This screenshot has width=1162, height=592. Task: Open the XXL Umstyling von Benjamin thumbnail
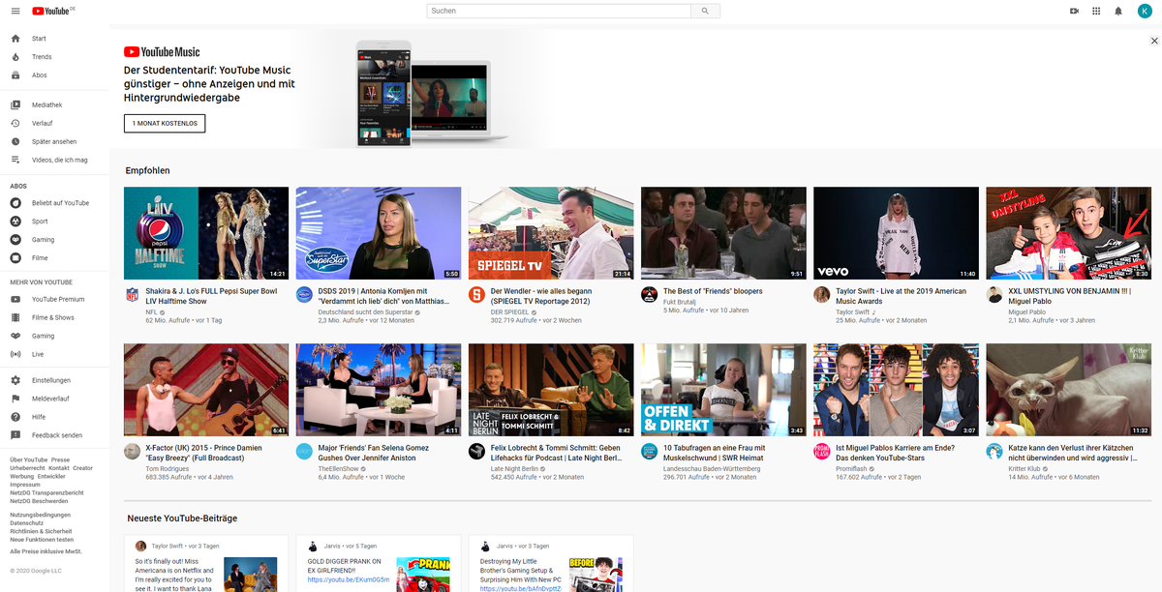click(1068, 233)
